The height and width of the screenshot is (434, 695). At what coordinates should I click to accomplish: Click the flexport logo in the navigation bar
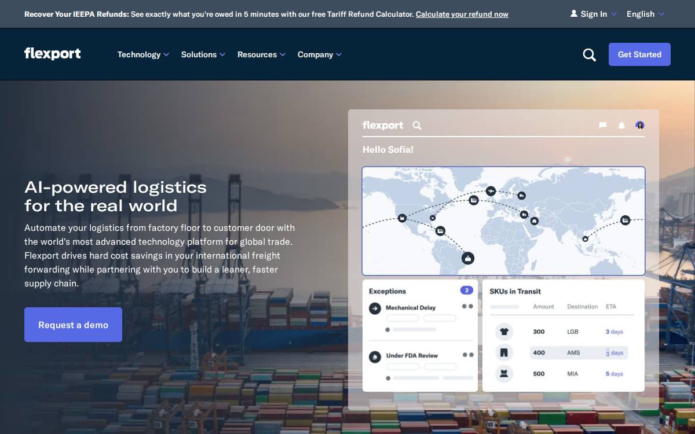click(x=53, y=54)
